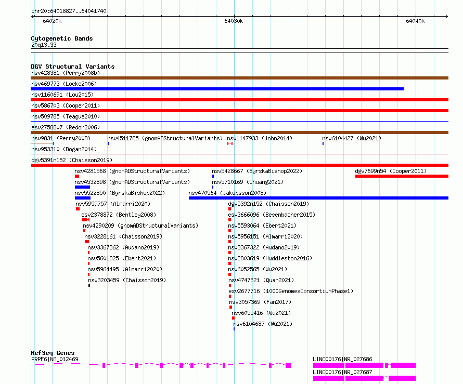Screen dimensions: 463x384
Task: Click nsv6104427 (Wu2021) label
Action: (352, 138)
